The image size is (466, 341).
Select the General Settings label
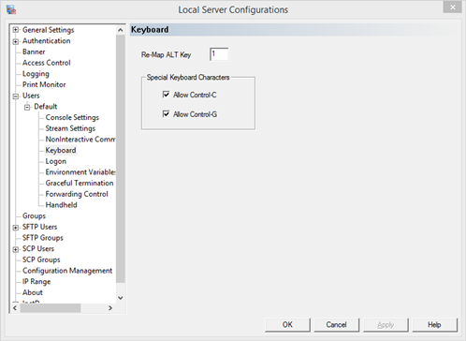click(x=49, y=30)
